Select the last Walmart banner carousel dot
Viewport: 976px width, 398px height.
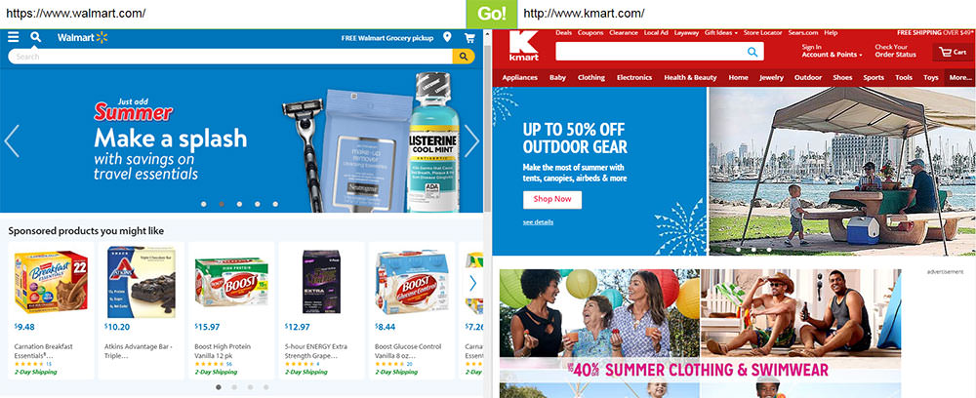coord(275,204)
